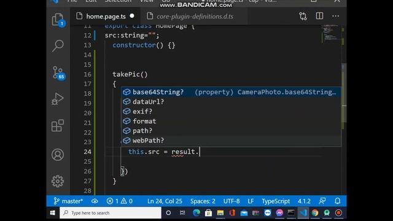Open the Accounts menu icon
The image size is (393, 221).
(x=58, y=155)
